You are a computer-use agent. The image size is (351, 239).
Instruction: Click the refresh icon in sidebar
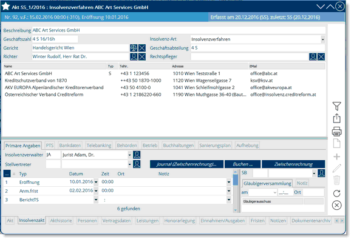pos(336,193)
